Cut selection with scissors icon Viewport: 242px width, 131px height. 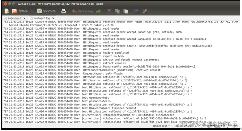click(x=109, y=11)
